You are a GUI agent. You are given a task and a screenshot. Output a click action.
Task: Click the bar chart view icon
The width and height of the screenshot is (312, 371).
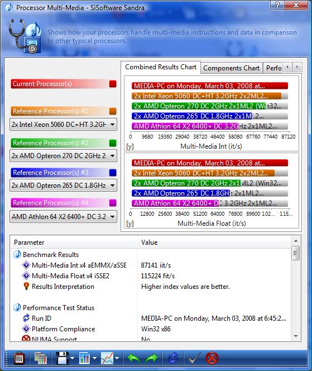tap(84, 358)
